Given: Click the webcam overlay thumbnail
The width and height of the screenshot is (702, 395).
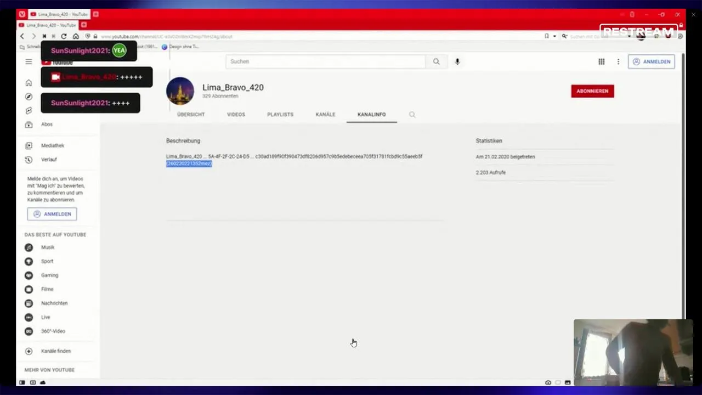Looking at the screenshot, I should (633, 352).
